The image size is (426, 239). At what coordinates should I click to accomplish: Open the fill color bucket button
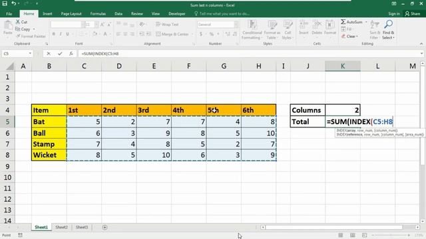[x=95, y=34]
